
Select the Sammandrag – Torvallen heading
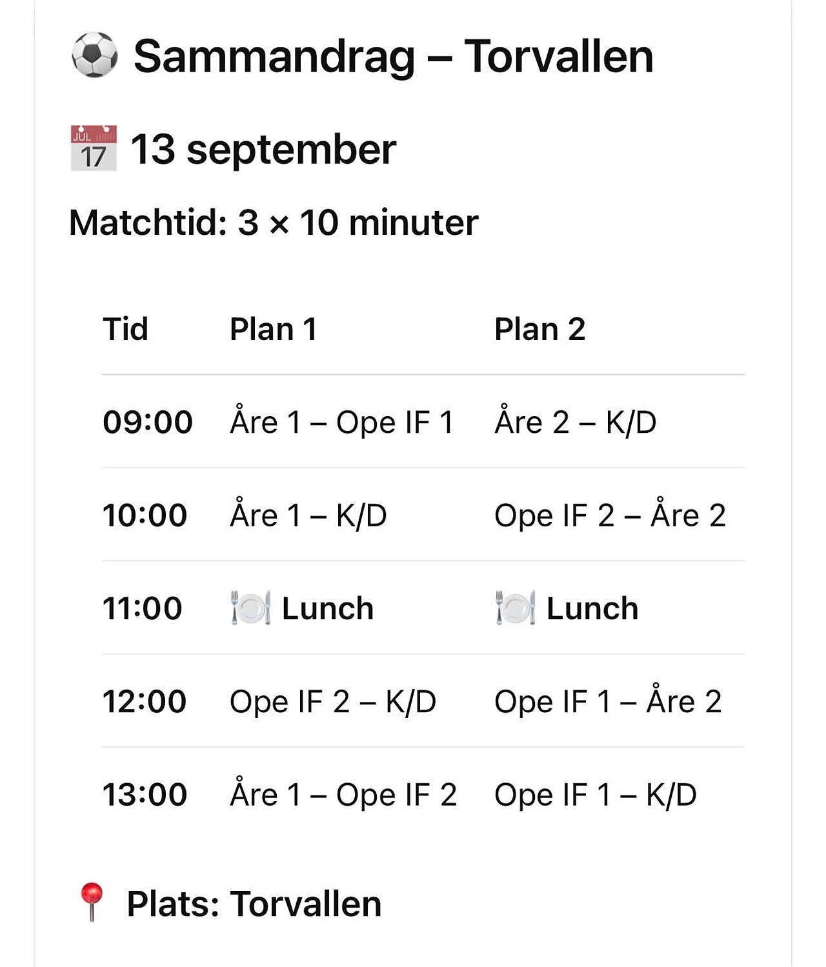pyautogui.click(x=394, y=56)
